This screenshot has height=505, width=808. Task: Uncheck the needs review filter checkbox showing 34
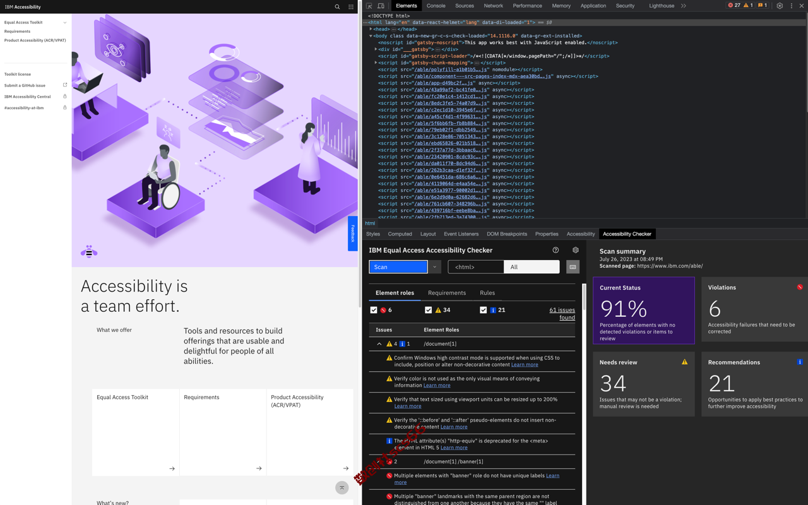click(429, 310)
